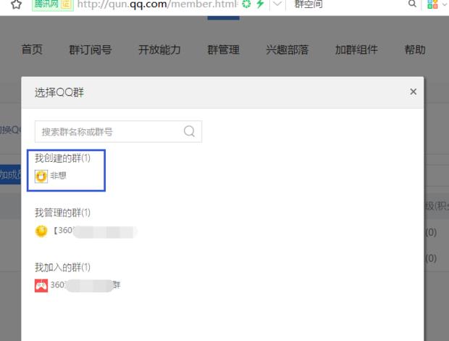Click the Tencent site certificate badge
Image resolution: width=449 pixels, height=341 pixels.
coord(53,4)
